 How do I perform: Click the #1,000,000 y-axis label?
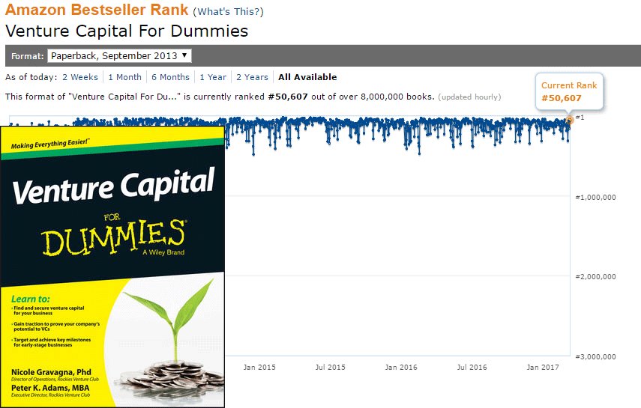click(595, 197)
